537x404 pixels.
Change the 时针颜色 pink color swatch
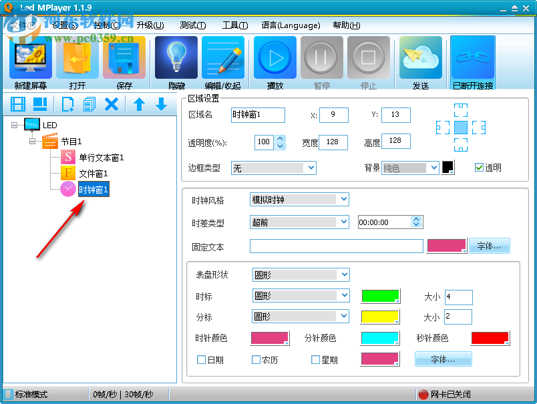pyautogui.click(x=271, y=338)
